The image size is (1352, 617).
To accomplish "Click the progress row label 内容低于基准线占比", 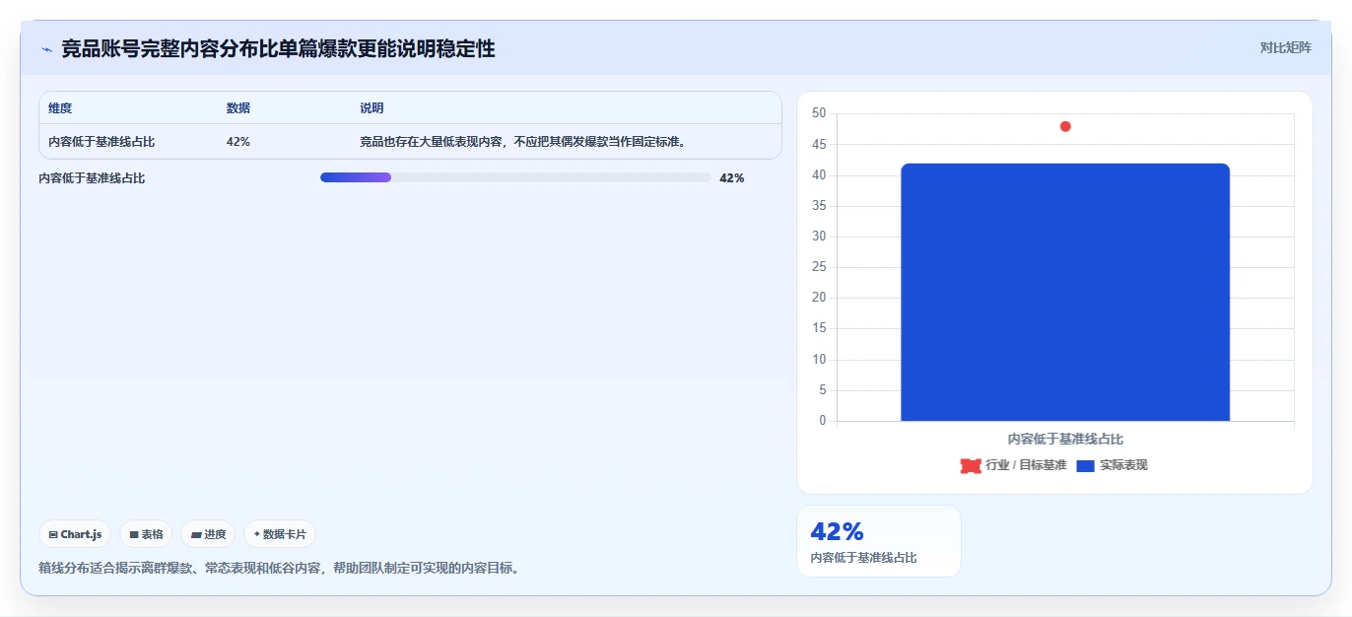I will coord(92,178).
